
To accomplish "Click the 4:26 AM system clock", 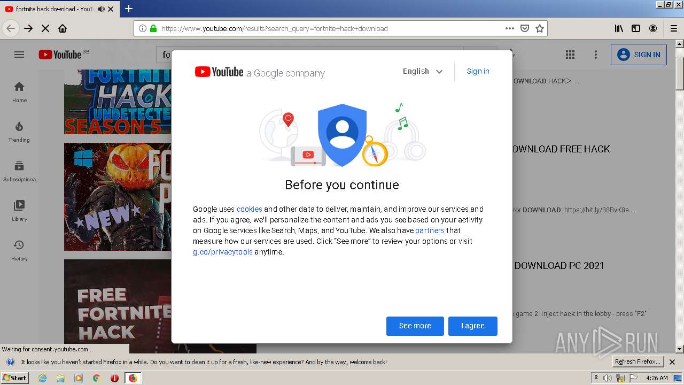I will tap(657, 378).
